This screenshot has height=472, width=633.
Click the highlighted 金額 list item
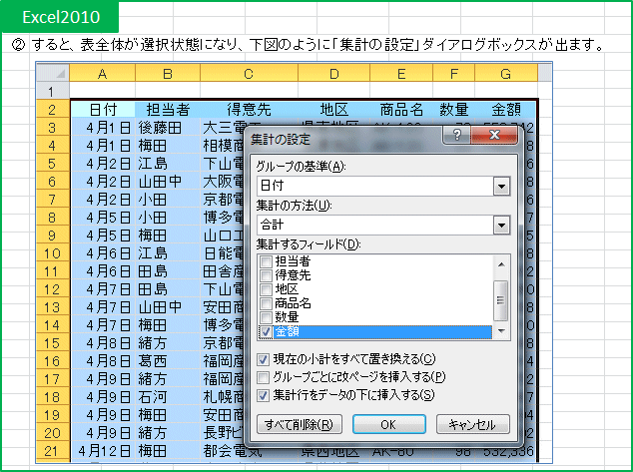(x=382, y=331)
